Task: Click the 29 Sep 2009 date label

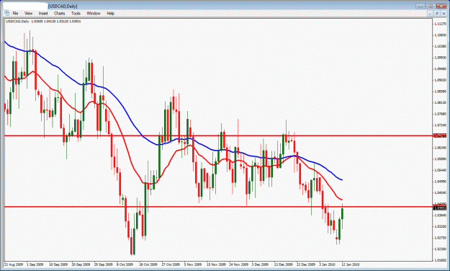Action: pos(103,265)
